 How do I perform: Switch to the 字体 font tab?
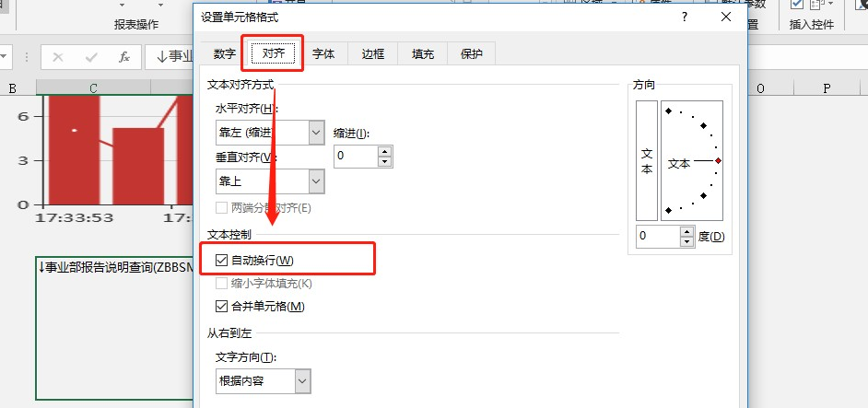[323, 53]
